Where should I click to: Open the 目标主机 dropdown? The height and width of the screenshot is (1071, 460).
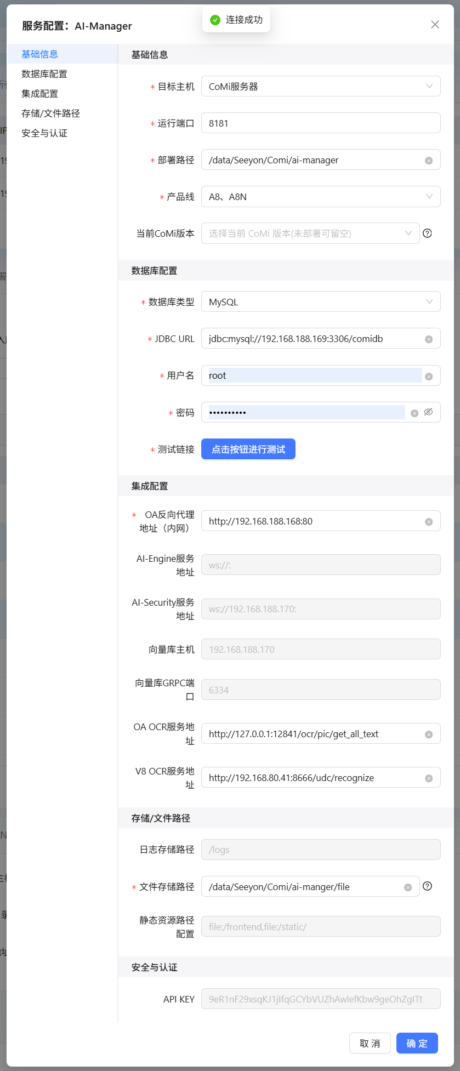[321, 86]
